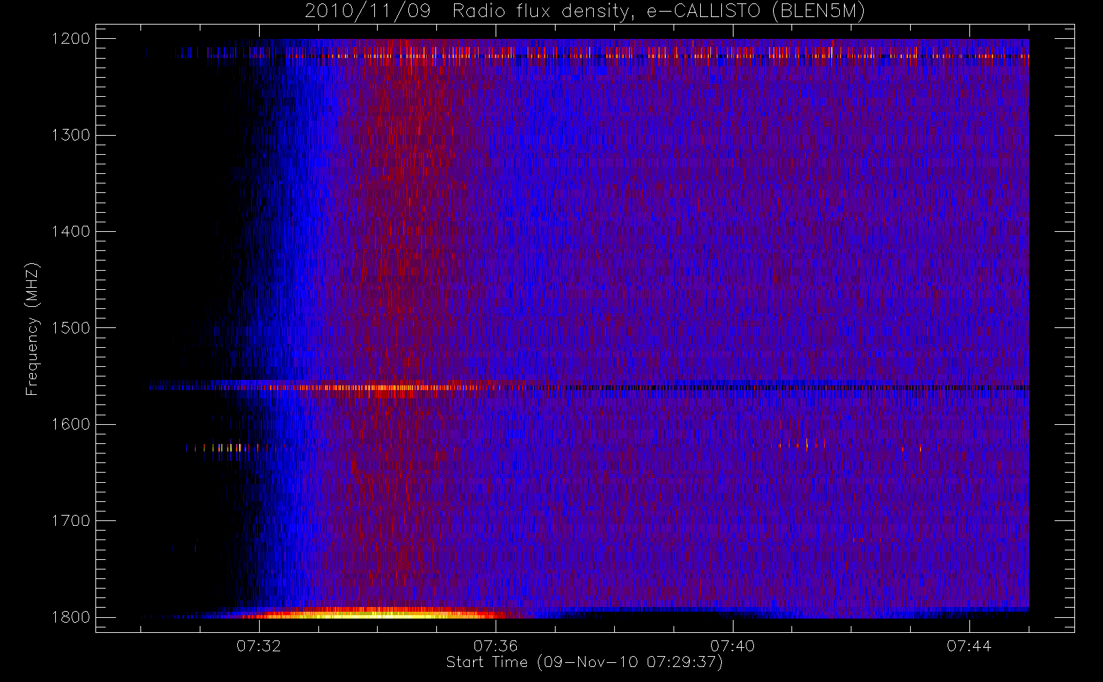Viewport: 1103px width, 682px height.
Task: Click the "Frequency (MHZ)" axis label
Action: coord(32,329)
